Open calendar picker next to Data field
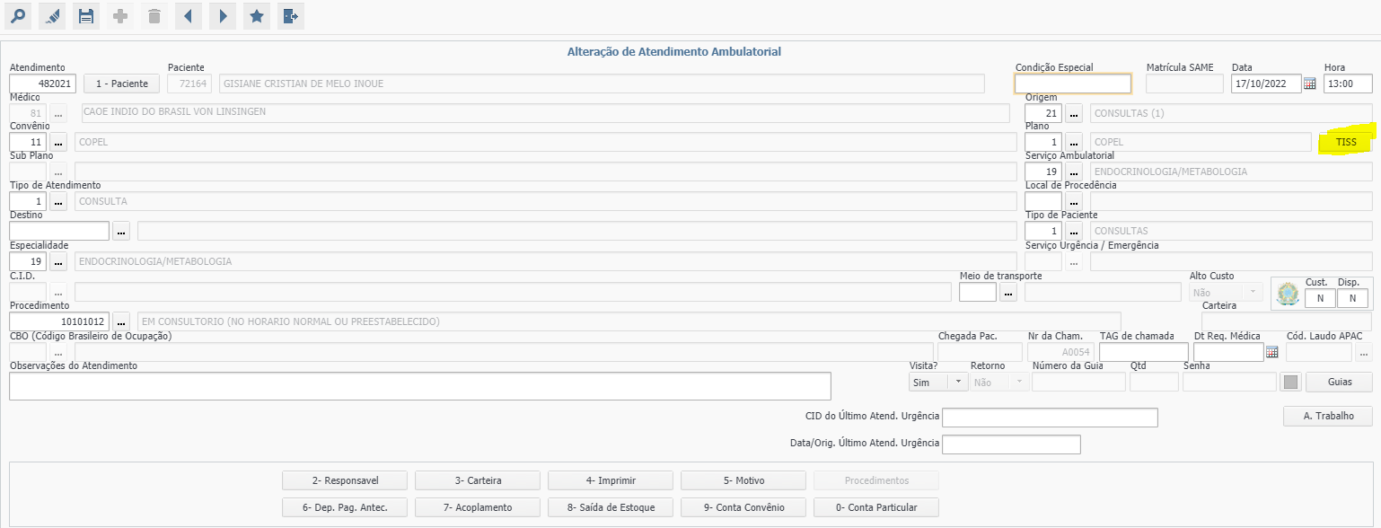The height and width of the screenshot is (528, 1381). pos(1309,84)
